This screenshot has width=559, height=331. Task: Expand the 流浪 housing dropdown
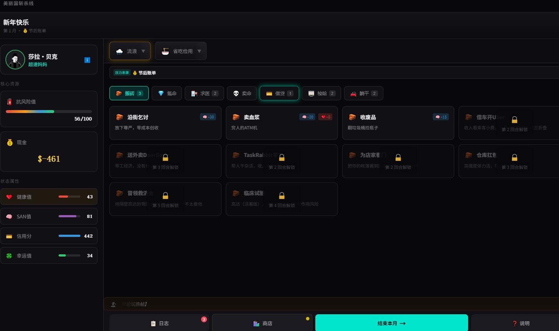[130, 51]
